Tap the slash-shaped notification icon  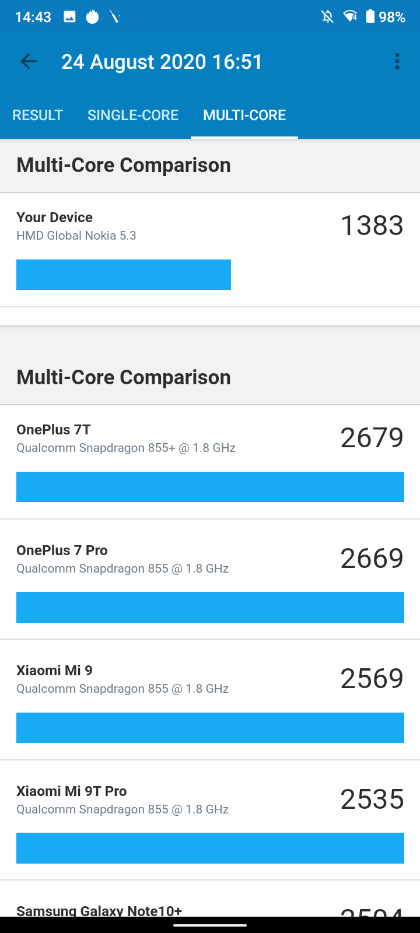pos(115,17)
